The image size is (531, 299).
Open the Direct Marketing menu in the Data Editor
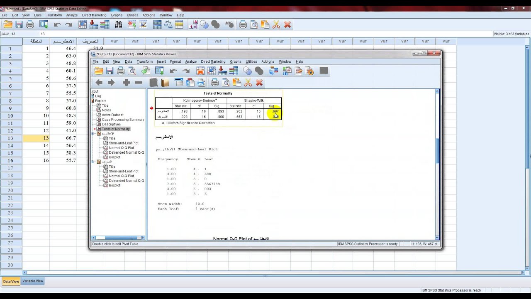pyautogui.click(x=94, y=15)
